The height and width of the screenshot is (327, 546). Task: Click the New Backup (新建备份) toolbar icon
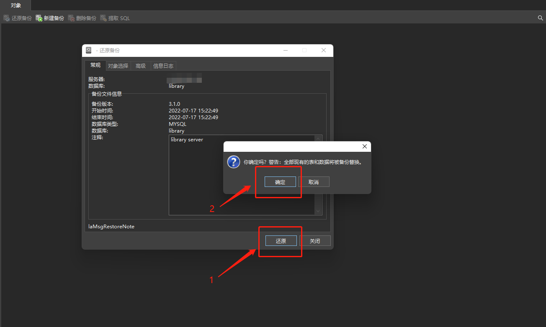(39, 18)
